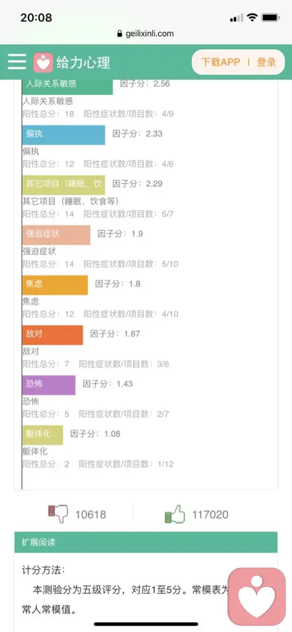The width and height of the screenshot is (292, 632).
Task: Tap the 躯体化 olive factor bar
Action: tap(43, 435)
